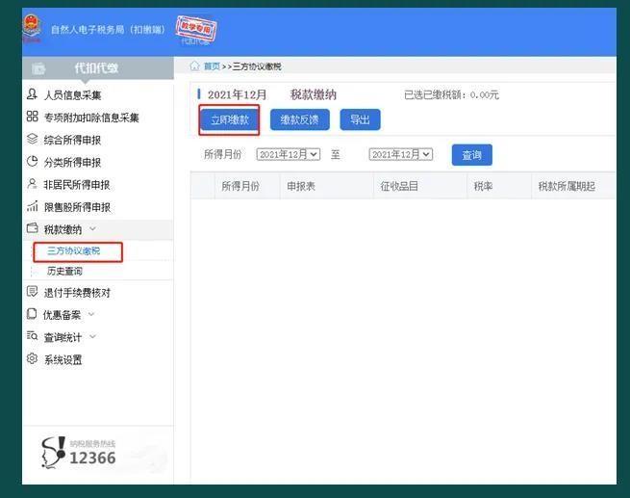Click the 缴款反馈 button
630x498 pixels.
pos(299,119)
